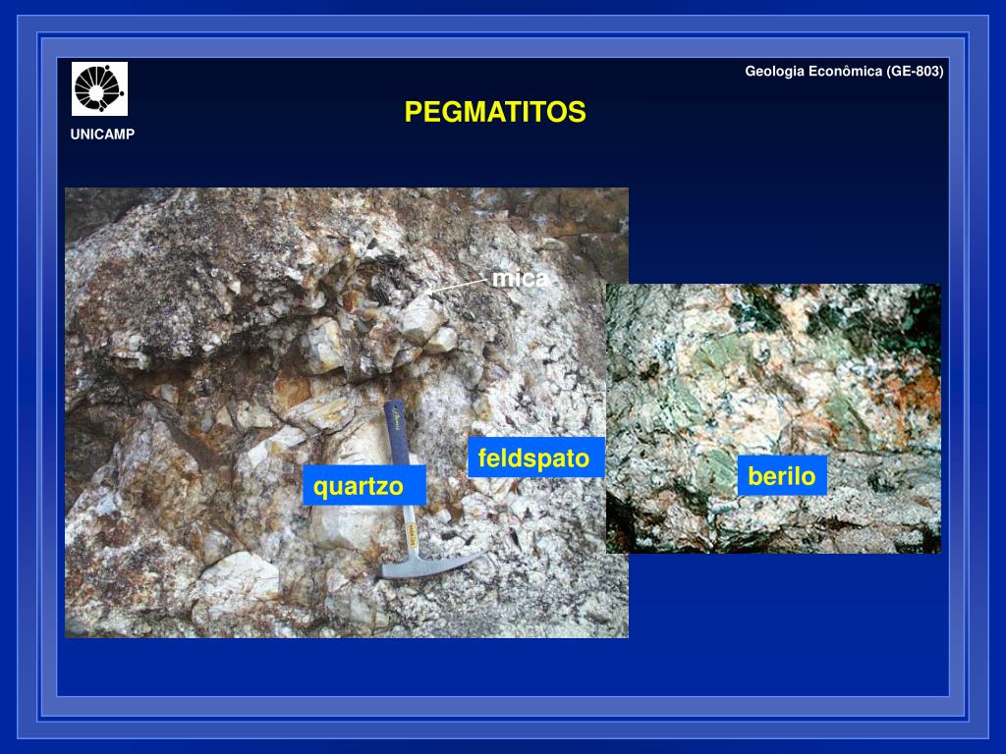Click the mica label
The width and height of the screenshot is (1006, 754).
pyautogui.click(x=520, y=278)
